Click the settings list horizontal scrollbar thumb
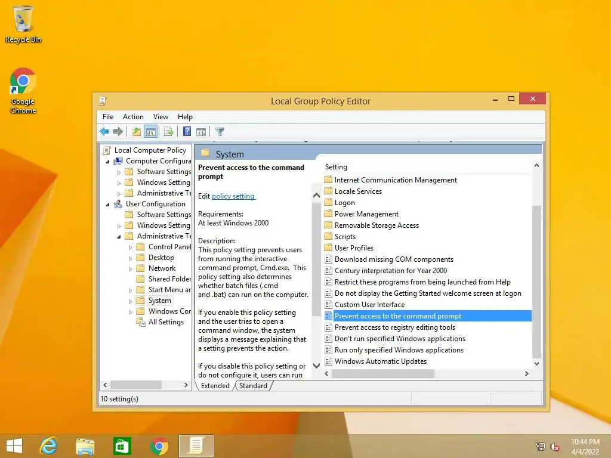 coord(383,373)
